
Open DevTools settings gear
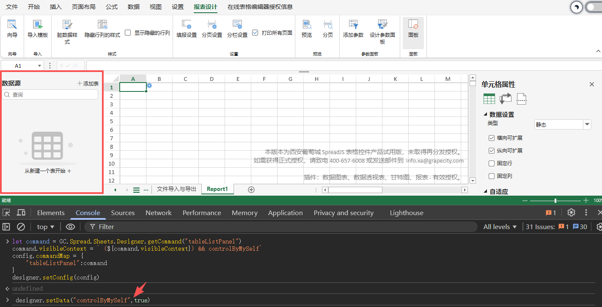click(571, 213)
